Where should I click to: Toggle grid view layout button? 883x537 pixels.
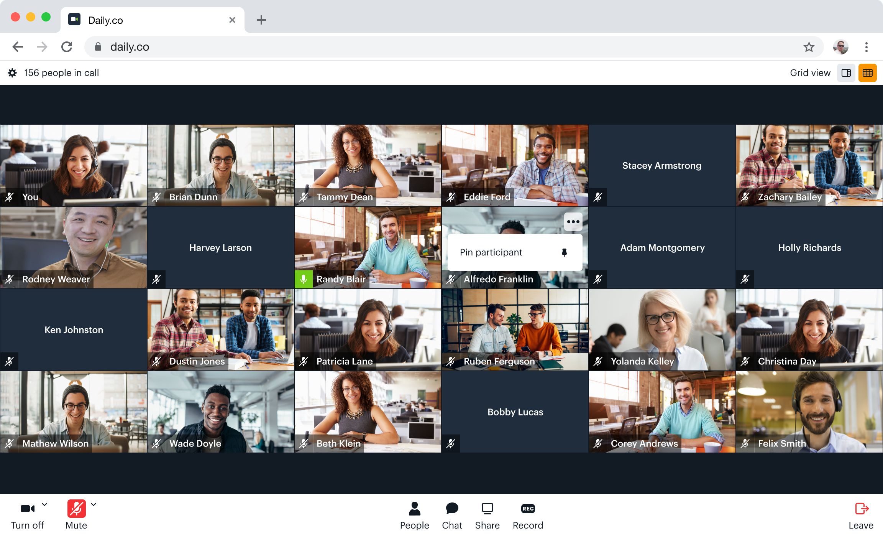point(866,72)
